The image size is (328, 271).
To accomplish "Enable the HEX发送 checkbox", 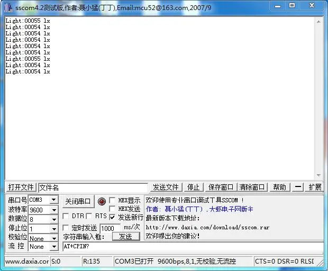I will (x=113, y=209).
